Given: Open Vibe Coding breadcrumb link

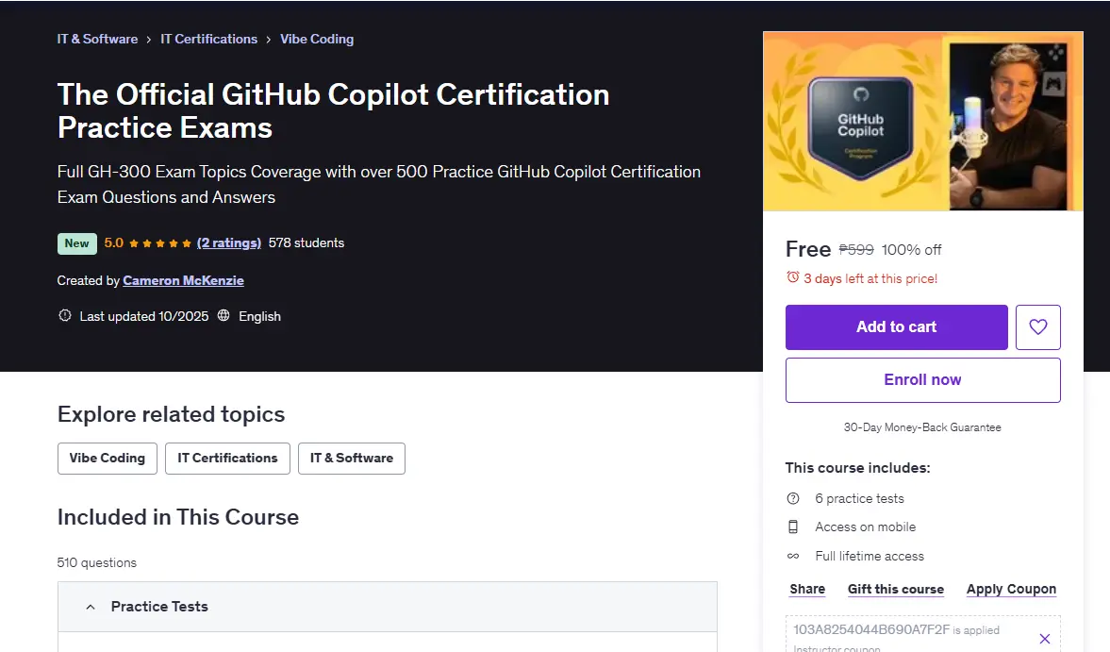Looking at the screenshot, I should (317, 39).
